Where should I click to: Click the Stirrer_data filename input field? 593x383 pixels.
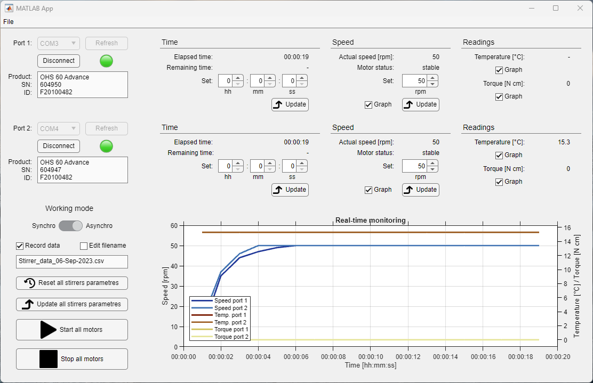pos(72,262)
